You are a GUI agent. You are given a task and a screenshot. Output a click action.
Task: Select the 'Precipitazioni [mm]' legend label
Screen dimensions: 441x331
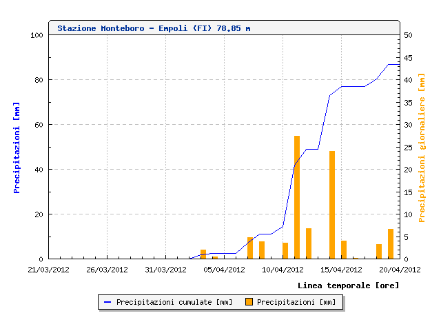[x=296, y=302]
